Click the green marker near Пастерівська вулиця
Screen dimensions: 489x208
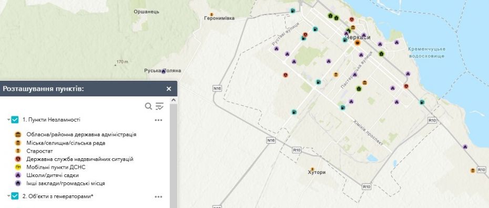coord(359,89)
